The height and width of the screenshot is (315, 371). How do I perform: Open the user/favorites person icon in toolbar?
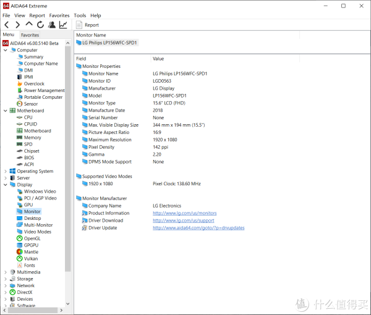click(x=52, y=25)
